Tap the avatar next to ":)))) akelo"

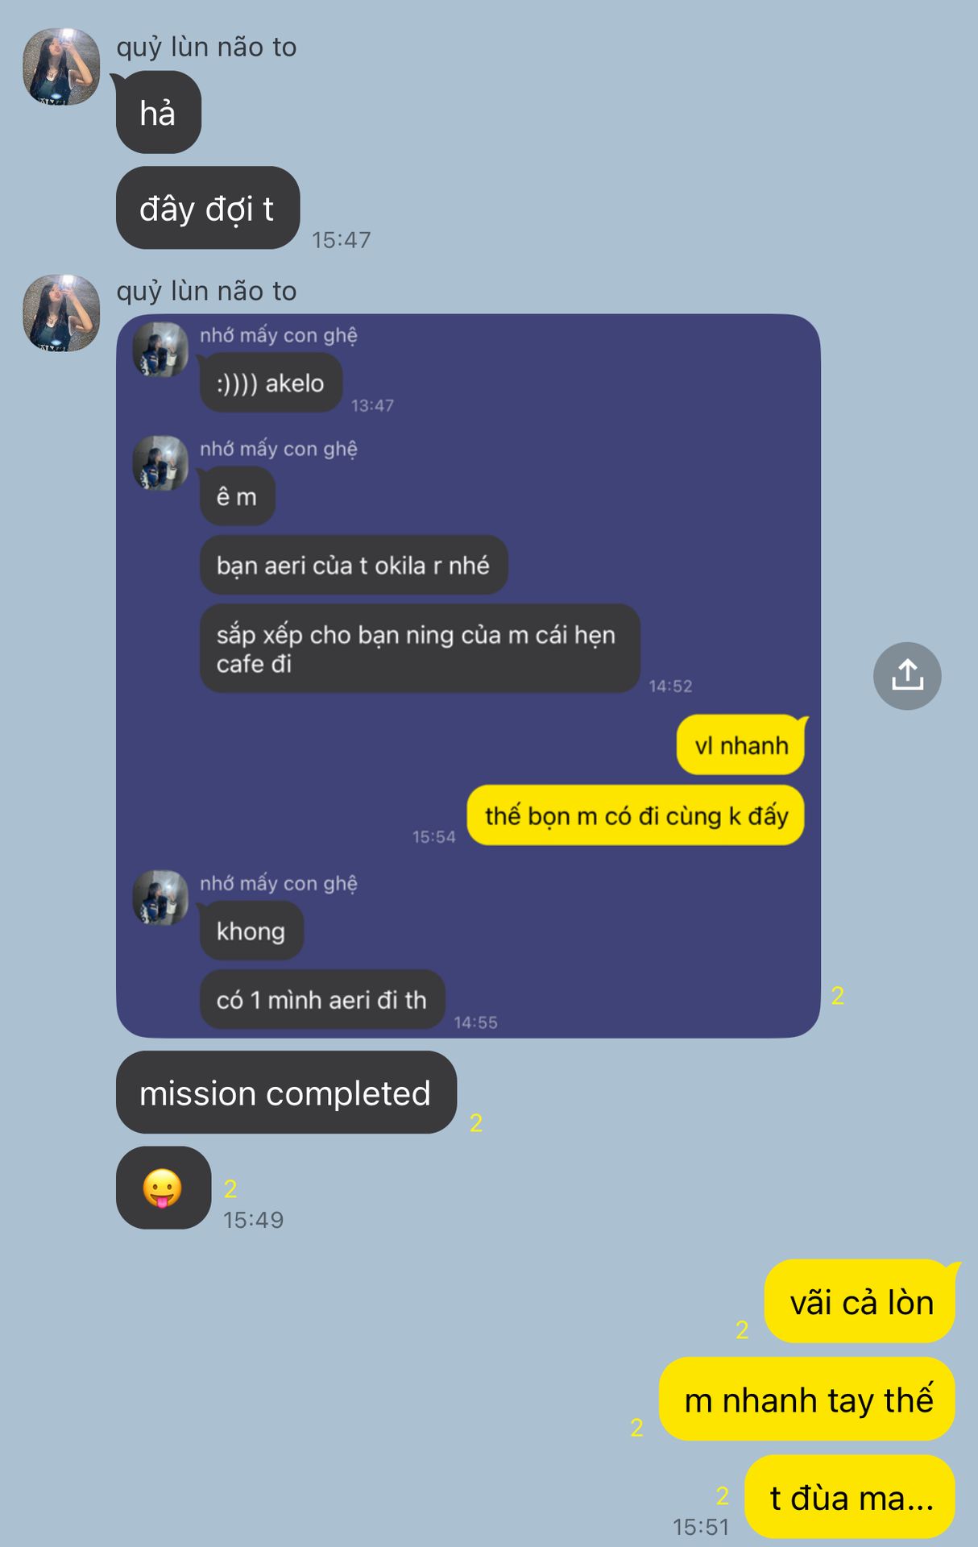tap(160, 350)
